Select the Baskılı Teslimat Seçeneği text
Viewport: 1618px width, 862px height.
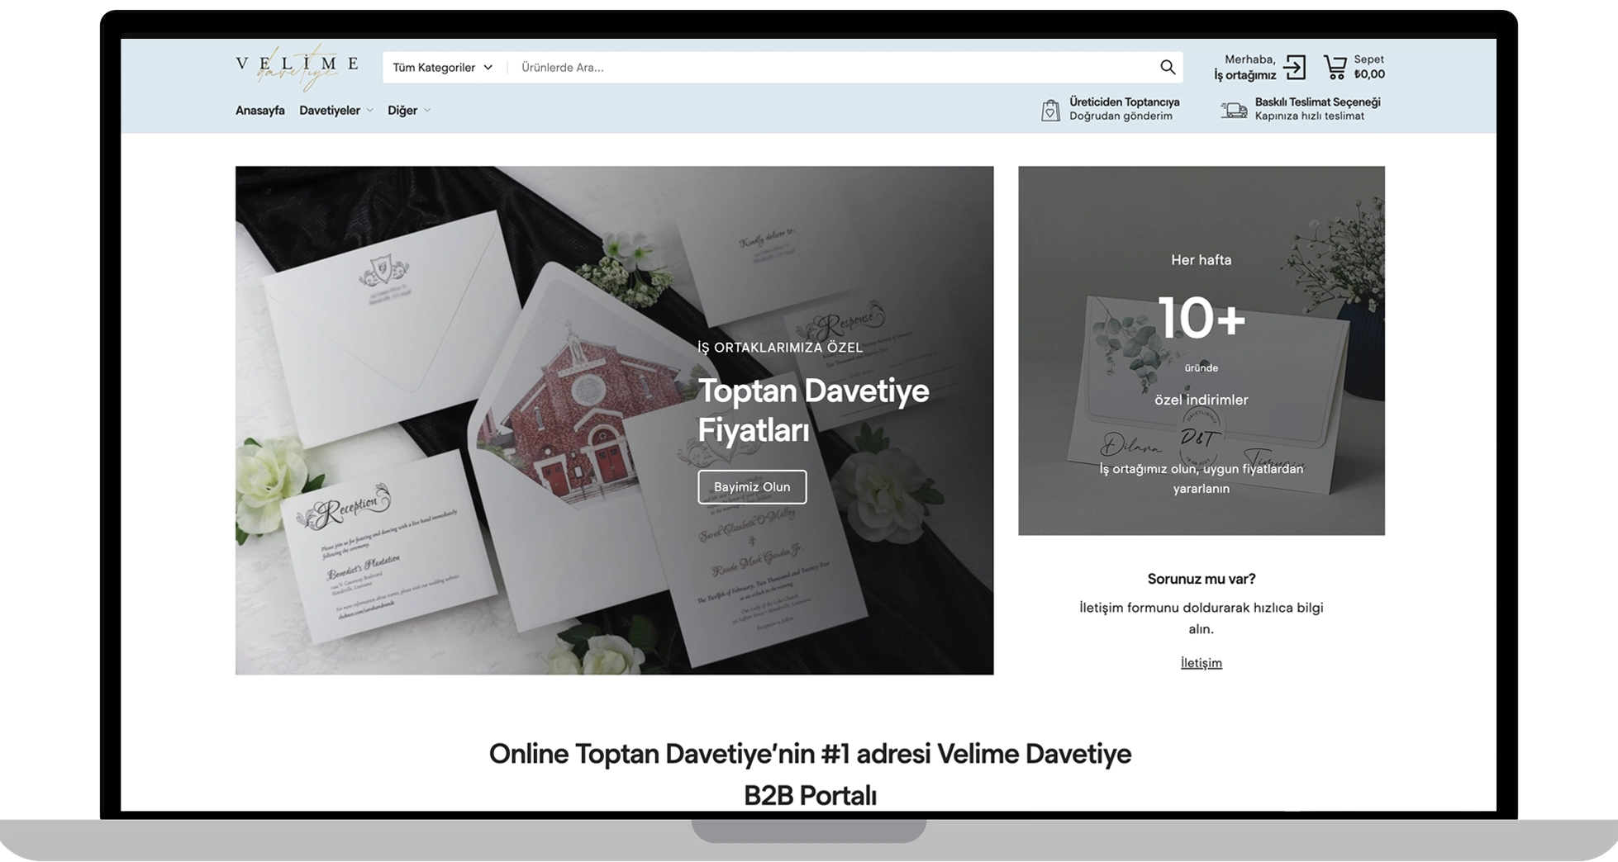[x=1317, y=102]
